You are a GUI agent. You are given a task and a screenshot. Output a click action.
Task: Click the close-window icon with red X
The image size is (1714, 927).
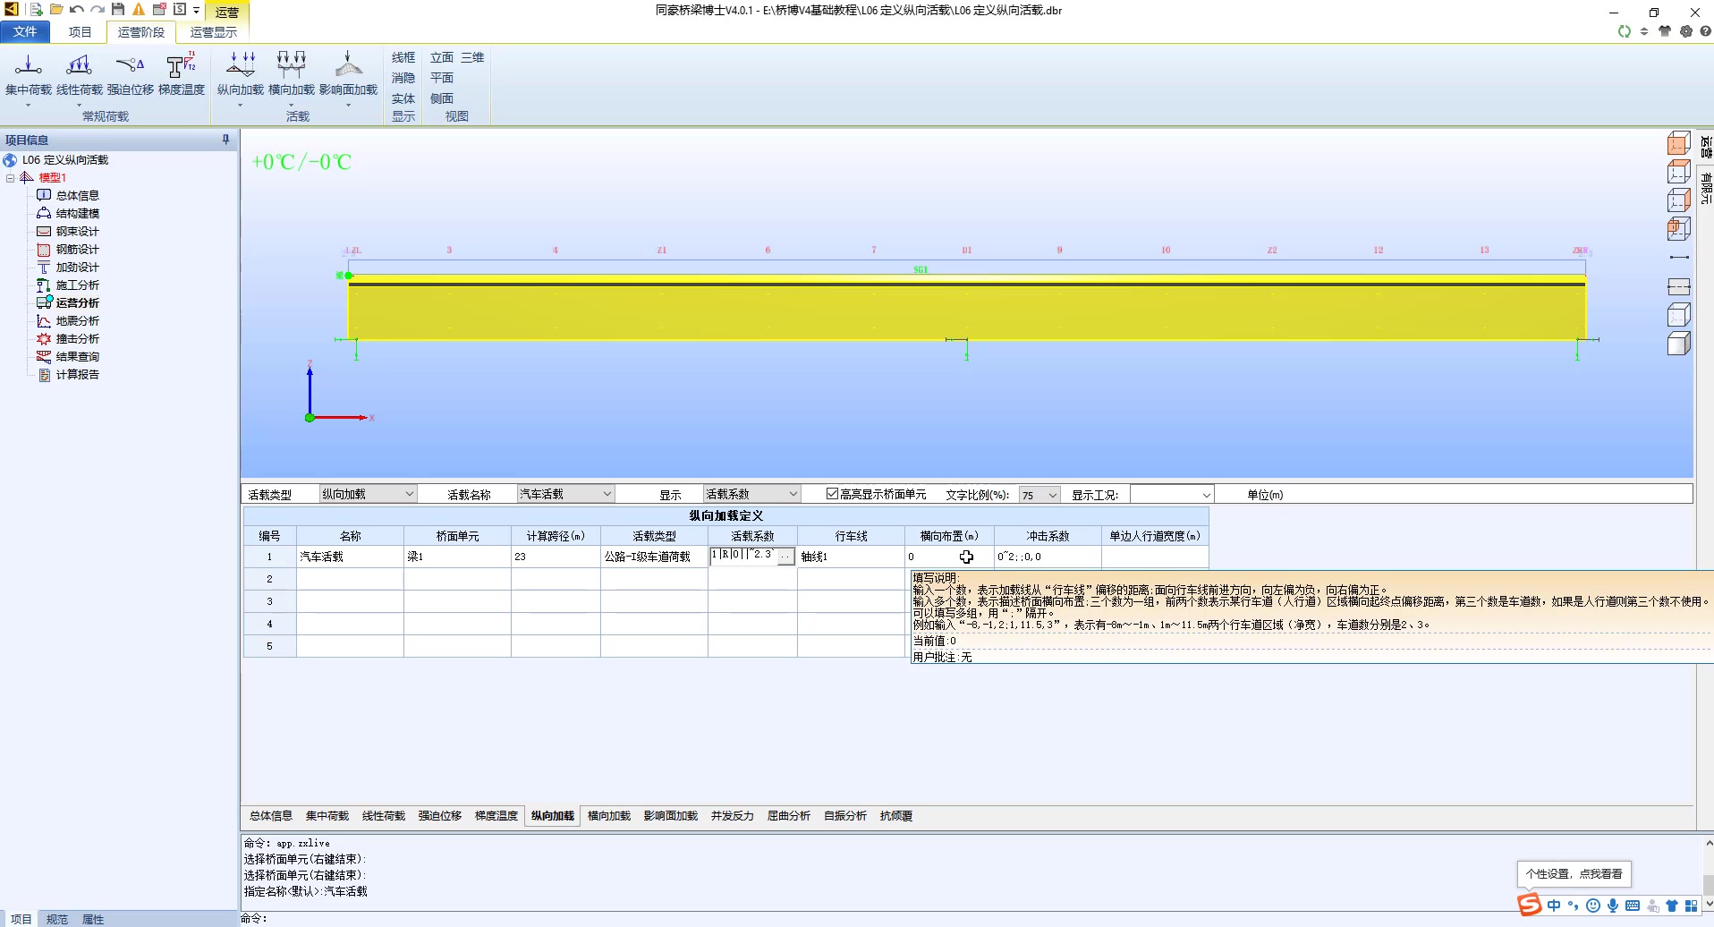(159, 10)
